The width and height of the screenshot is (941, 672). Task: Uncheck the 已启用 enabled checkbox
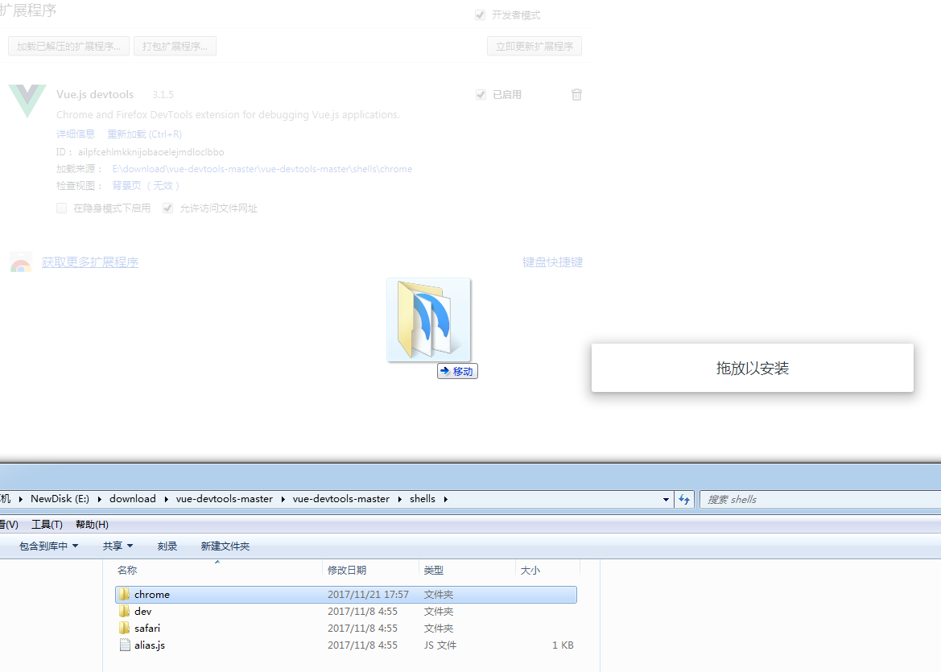(481, 95)
